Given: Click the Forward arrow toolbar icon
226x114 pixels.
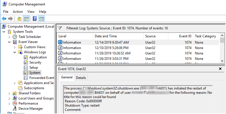Looking at the screenshot, I should (10, 19).
